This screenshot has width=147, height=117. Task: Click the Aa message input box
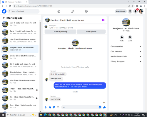80,107
